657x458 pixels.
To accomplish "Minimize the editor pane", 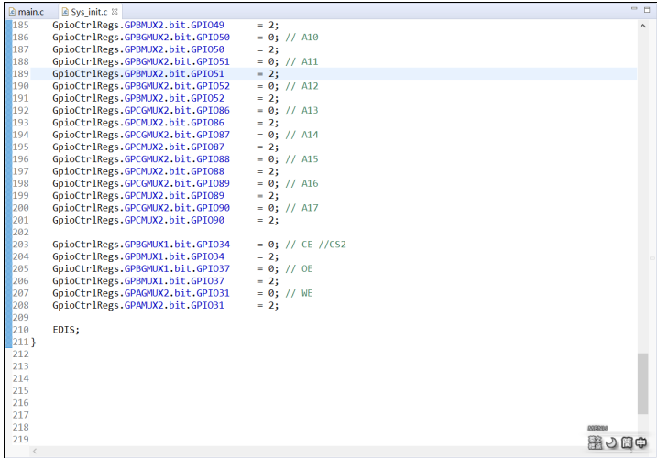I will (x=634, y=9).
